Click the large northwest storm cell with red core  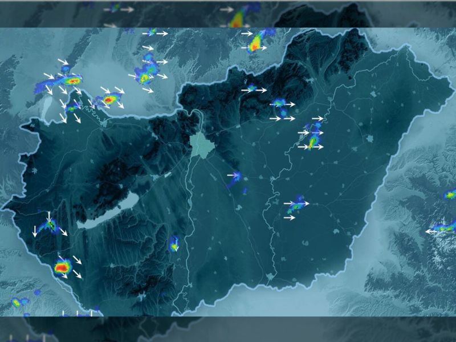(x=71, y=81)
